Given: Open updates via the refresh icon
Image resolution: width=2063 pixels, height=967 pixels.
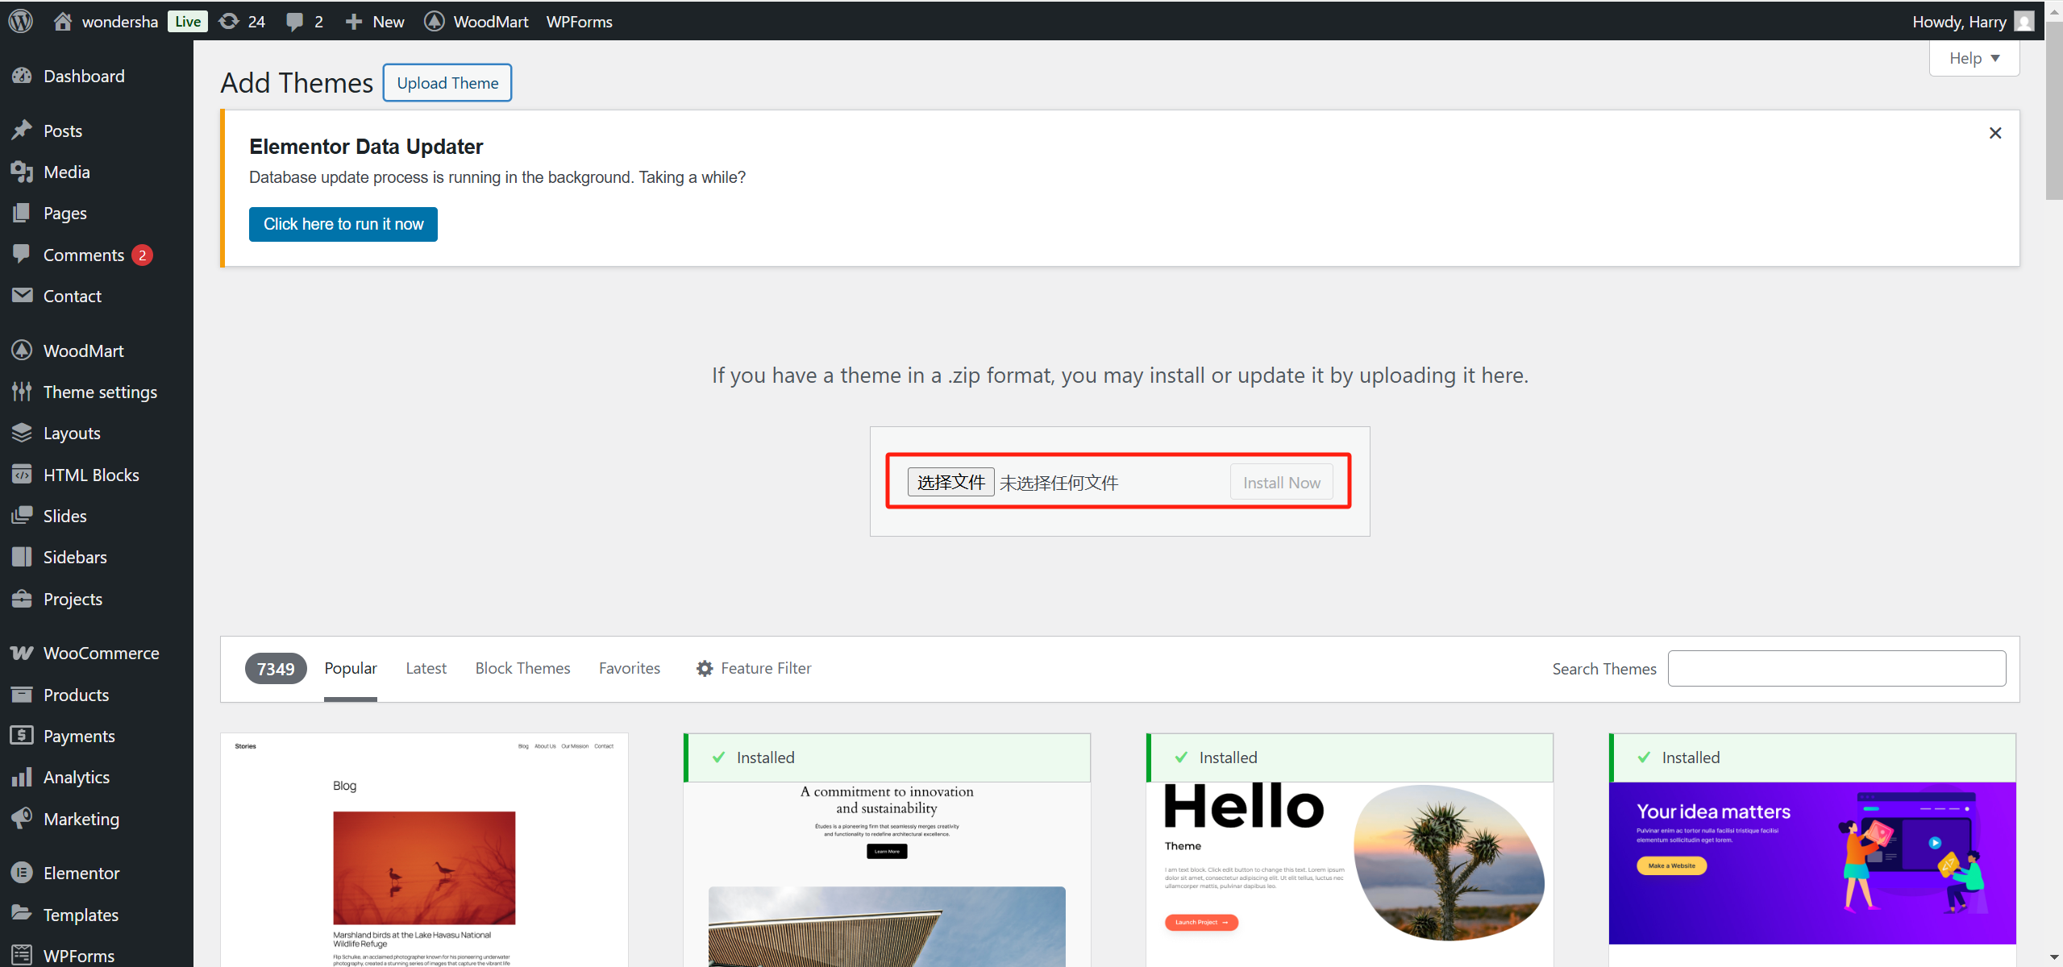Looking at the screenshot, I should [230, 21].
